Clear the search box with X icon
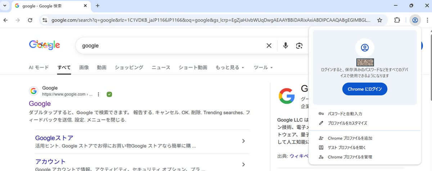 coord(269,46)
